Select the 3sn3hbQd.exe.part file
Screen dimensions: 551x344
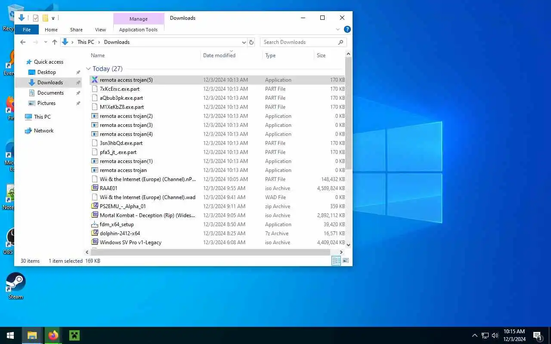point(217,143)
